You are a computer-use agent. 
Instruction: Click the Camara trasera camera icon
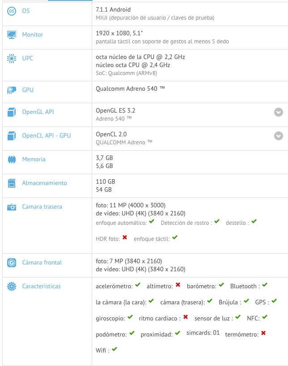12,207
